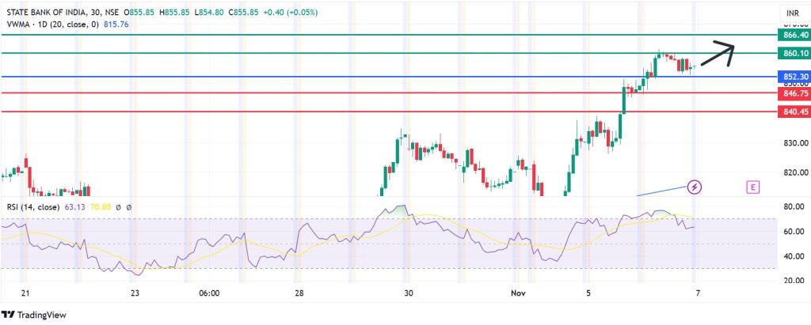Click the TradingView logo
The height and width of the screenshot is (325, 811).
[35, 315]
